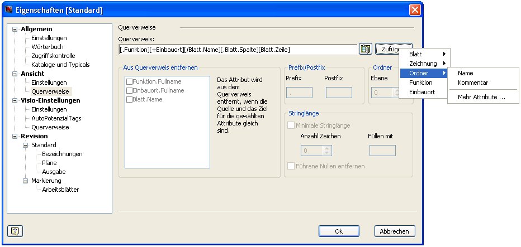Collapse the Revision tree node
Screen dimensions: 521x247
(x=15, y=136)
